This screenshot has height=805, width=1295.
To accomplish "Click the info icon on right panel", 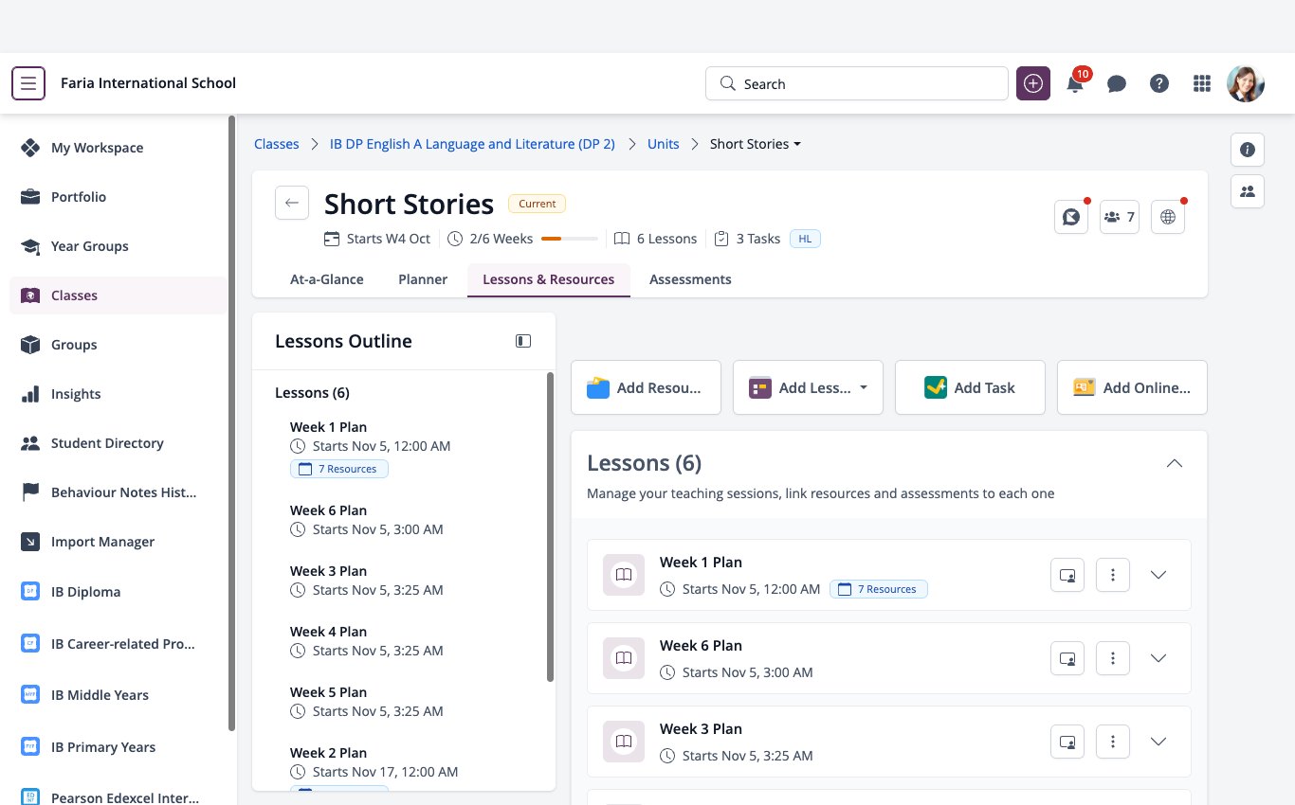I will click(1248, 150).
